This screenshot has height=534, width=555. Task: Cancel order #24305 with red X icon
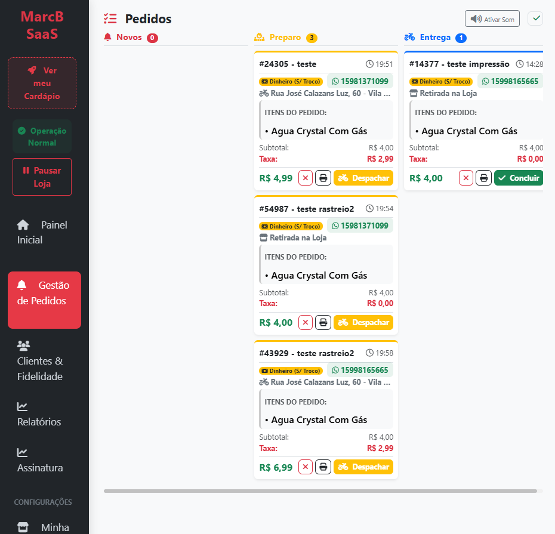(306, 178)
